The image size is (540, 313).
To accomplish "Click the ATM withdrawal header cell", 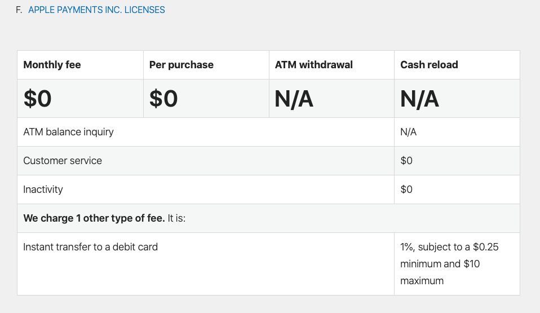I will tap(313, 65).
